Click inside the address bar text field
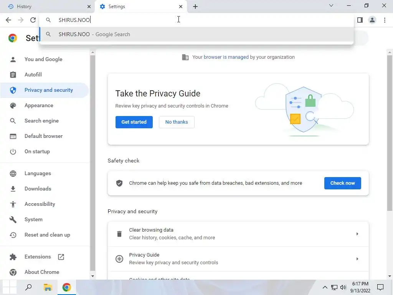Screen dimensions: 393x295 (x=197, y=20)
